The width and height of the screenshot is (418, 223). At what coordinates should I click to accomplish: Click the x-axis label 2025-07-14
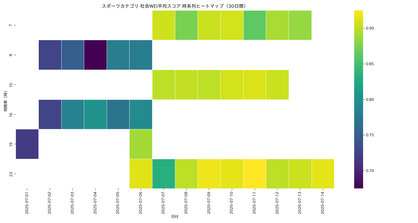[323, 202]
